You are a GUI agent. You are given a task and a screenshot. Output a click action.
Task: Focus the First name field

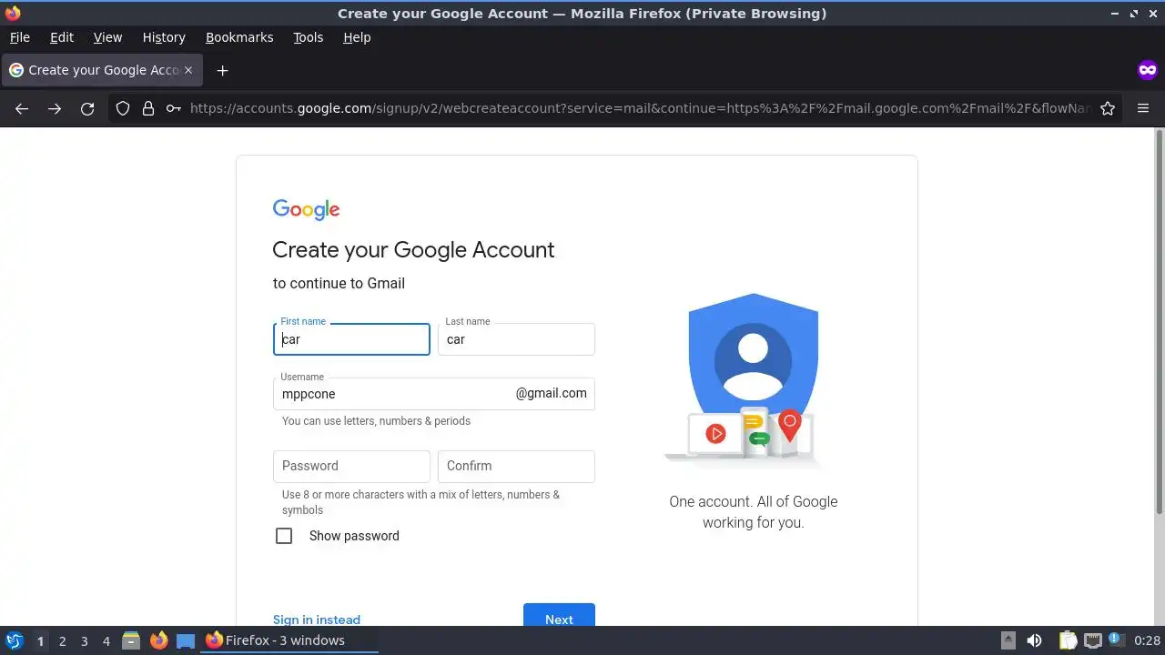pos(351,339)
